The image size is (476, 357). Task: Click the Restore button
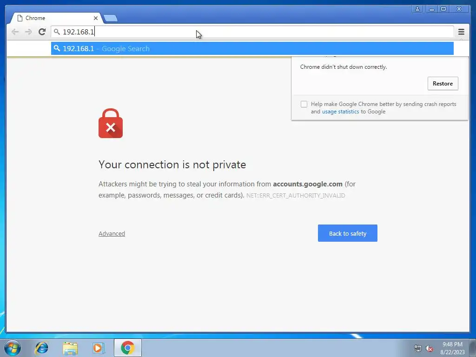(x=443, y=84)
